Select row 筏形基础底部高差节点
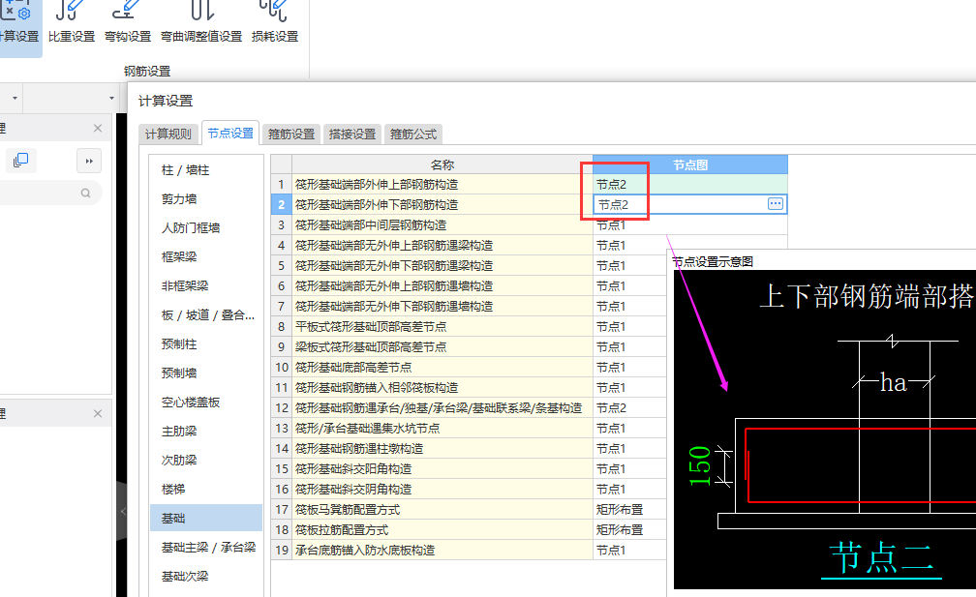 tap(442, 368)
